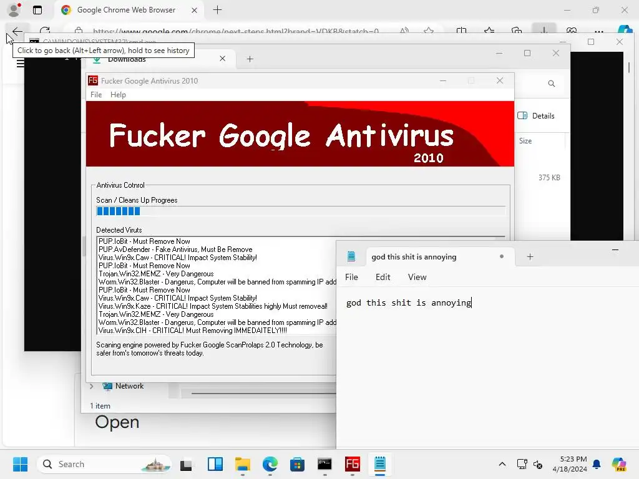Screen dimensions: 639x479
Task: Expand the Network tree item
Action: pyautogui.click(x=92, y=386)
